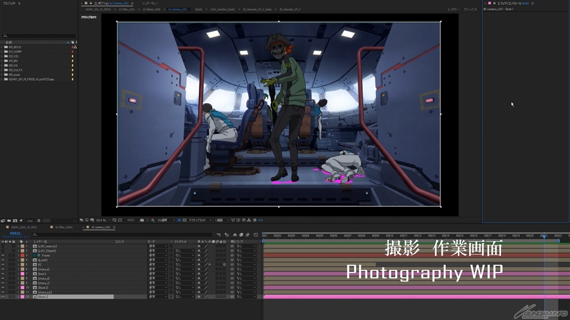This screenshot has width=570, height=320.
Task: Navigate to Book1 in comp breadcrumb
Action: (x=199, y=9)
